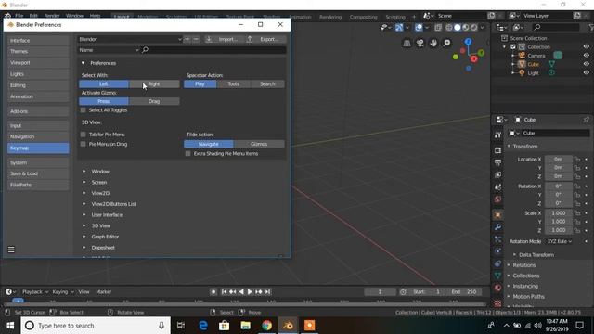The width and height of the screenshot is (594, 334).
Task: Open the Blender keymap preset dropdown
Action: tap(130, 39)
